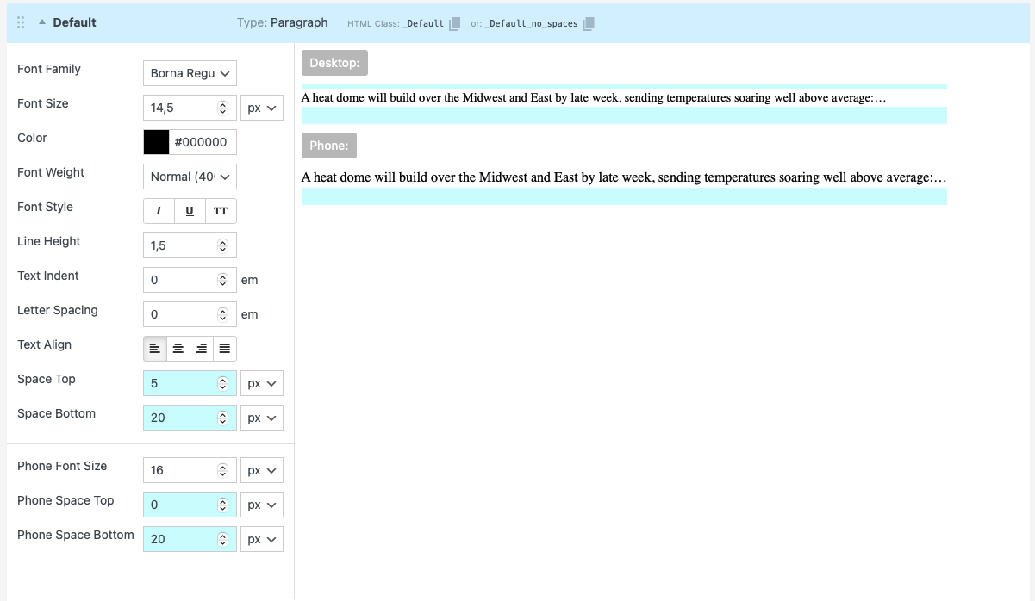
Task: Open the Phone Space Bottom unit dropdown
Action: pos(261,539)
